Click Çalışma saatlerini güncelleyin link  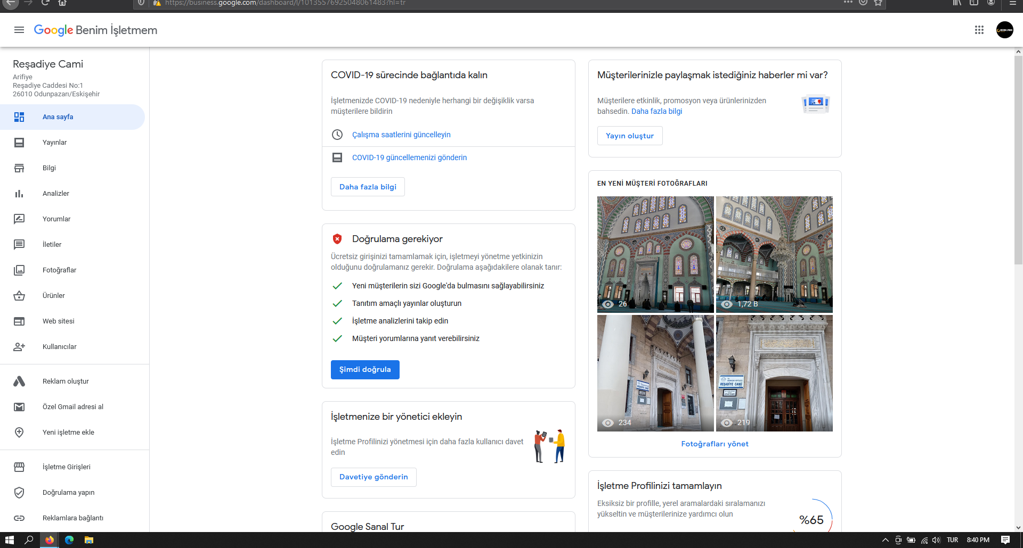[x=401, y=135]
